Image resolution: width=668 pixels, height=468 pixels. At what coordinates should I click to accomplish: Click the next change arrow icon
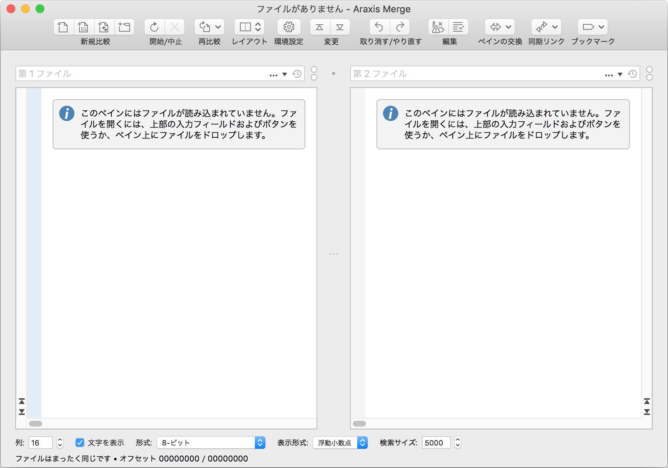point(340,27)
